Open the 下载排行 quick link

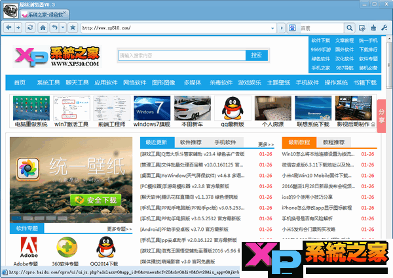(368, 49)
